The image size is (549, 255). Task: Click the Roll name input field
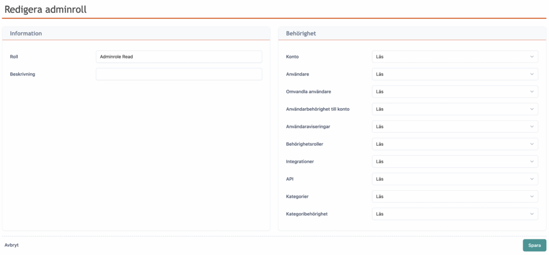(x=179, y=57)
